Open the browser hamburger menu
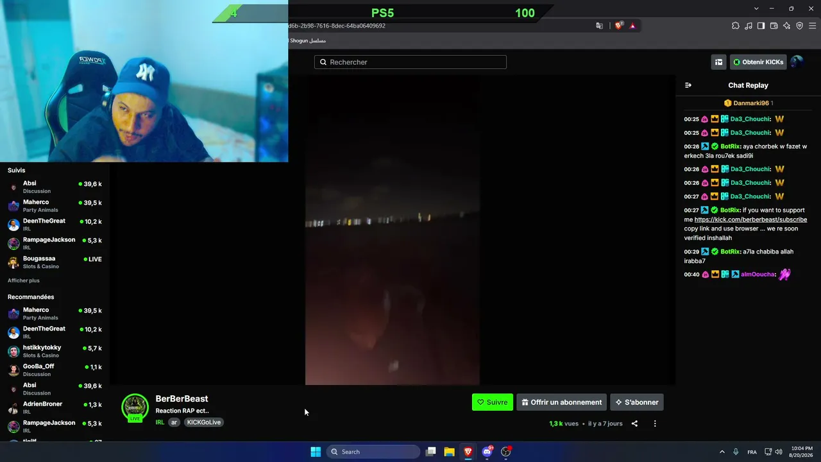 point(813,26)
